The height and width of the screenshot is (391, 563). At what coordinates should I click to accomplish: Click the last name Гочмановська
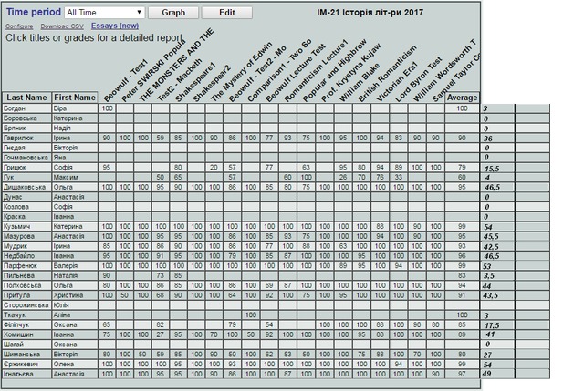[x=26, y=158]
